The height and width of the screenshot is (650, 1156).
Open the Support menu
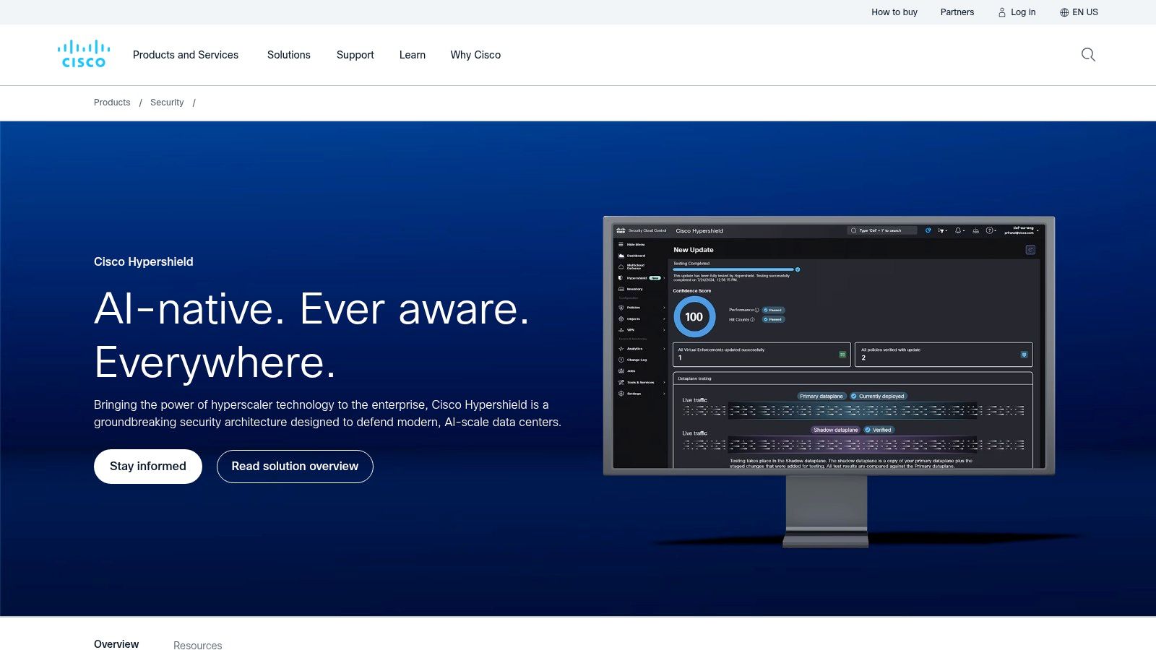point(355,55)
